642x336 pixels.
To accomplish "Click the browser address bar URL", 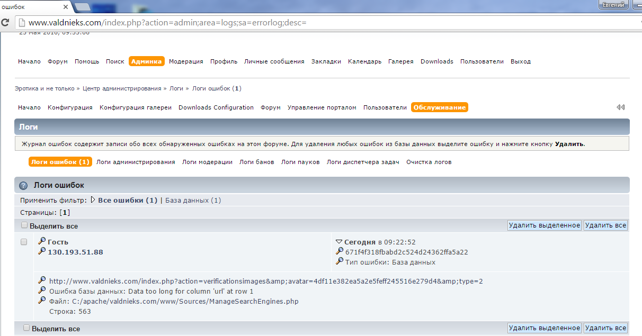I will click(167, 23).
